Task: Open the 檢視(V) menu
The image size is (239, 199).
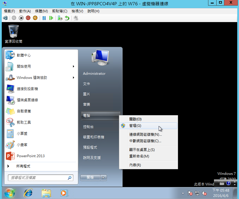Action: click(x=77, y=11)
